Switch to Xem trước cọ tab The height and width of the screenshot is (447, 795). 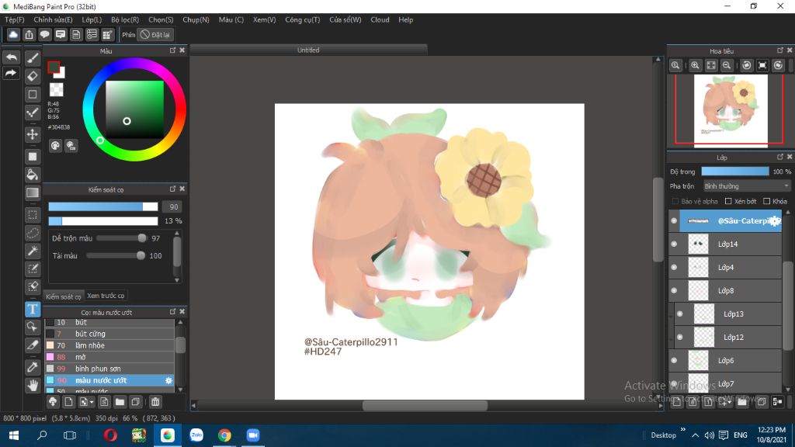point(106,296)
